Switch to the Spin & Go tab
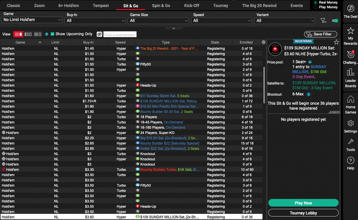The width and height of the screenshot is (358, 220). 161,5
